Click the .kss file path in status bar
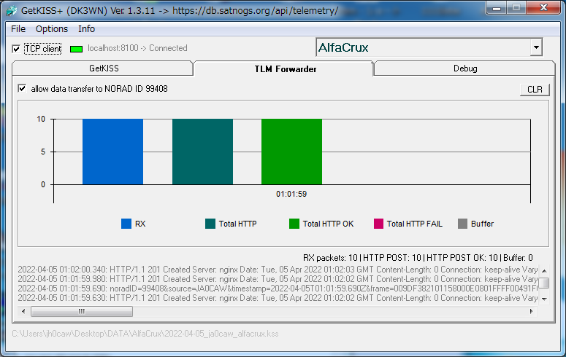This screenshot has height=357, width=566. click(145, 334)
